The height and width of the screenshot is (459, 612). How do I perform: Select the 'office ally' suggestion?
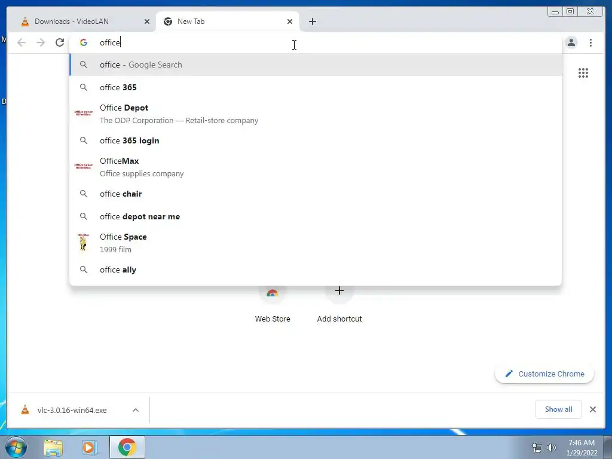(x=316, y=270)
